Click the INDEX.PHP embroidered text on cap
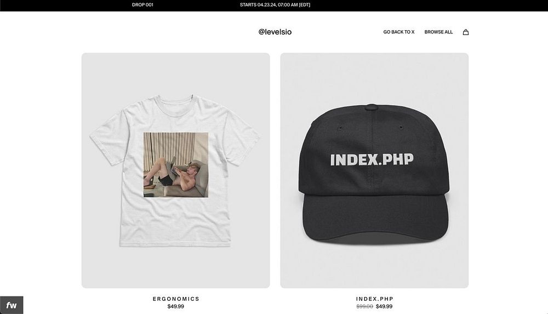548x314 pixels. 372,159
